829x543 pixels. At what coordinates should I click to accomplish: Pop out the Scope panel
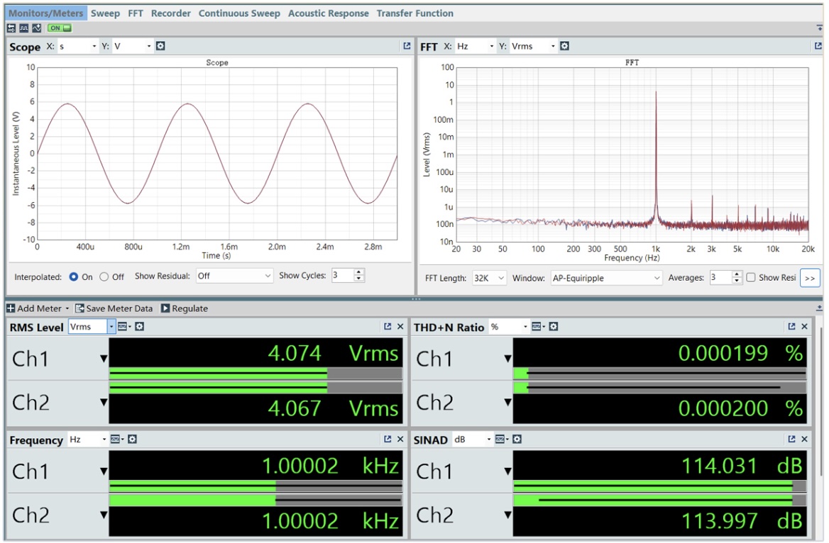[407, 46]
